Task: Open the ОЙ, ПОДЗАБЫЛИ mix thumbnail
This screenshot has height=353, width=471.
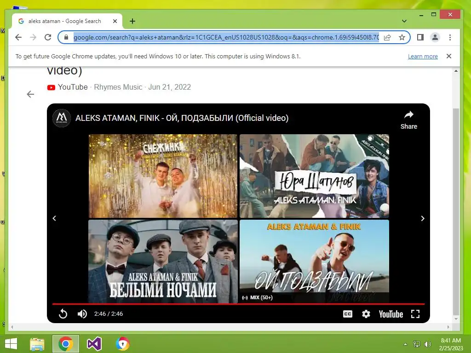Action: tap(314, 262)
